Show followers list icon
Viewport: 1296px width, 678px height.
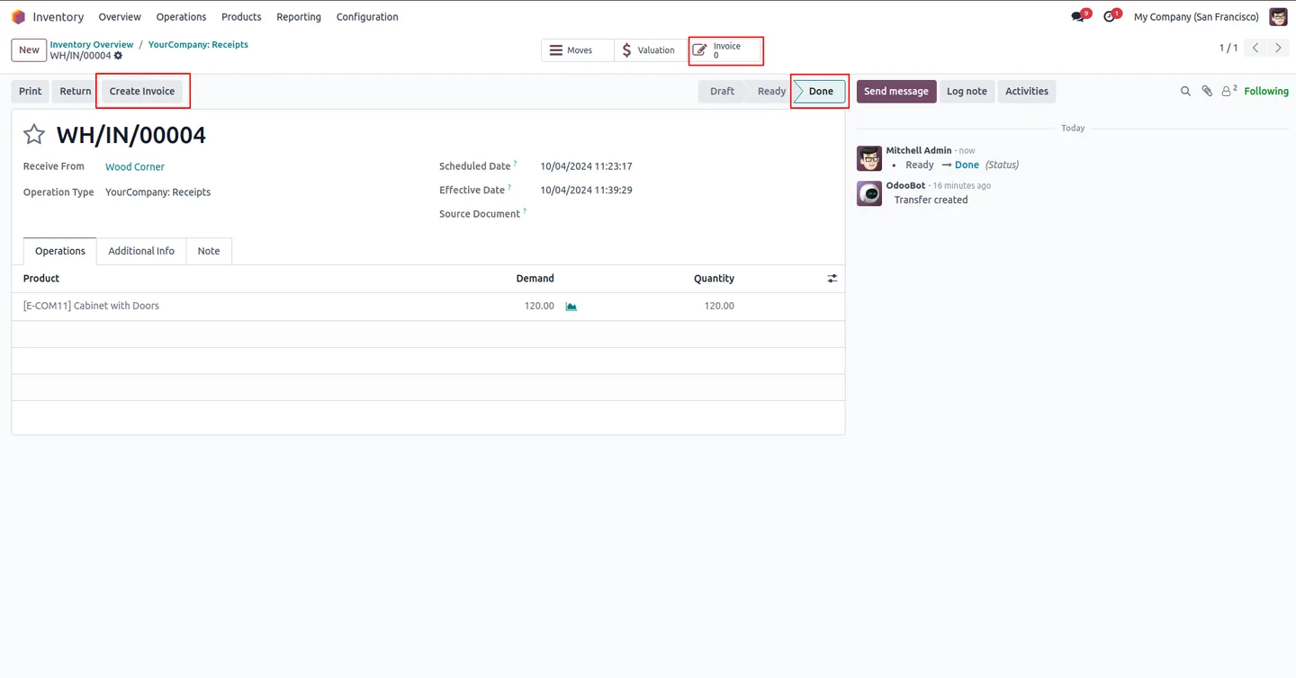click(1228, 91)
